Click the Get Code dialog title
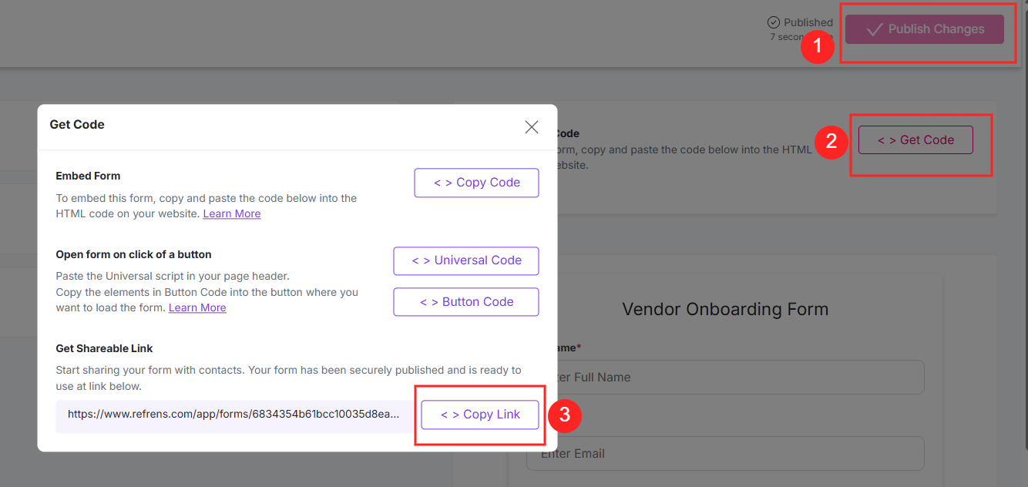 (x=77, y=124)
